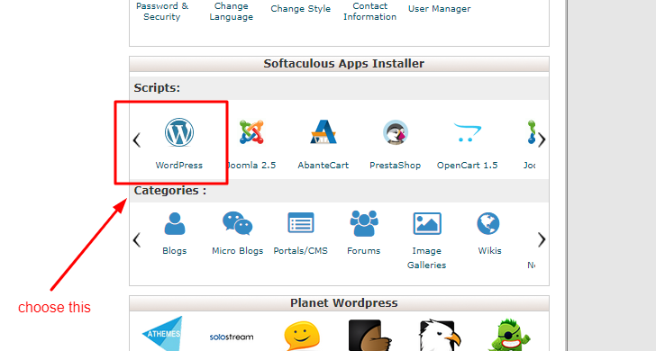This screenshot has height=351, width=656.
Task: Click the WordPress text label
Action: coord(179,165)
